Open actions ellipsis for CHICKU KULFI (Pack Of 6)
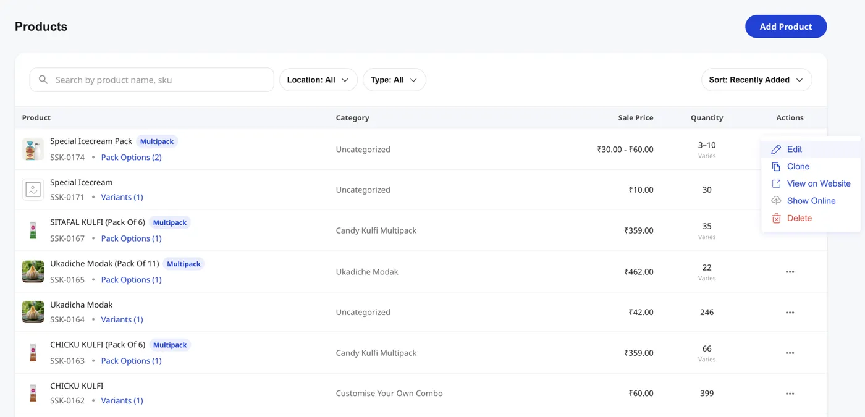 pos(790,353)
